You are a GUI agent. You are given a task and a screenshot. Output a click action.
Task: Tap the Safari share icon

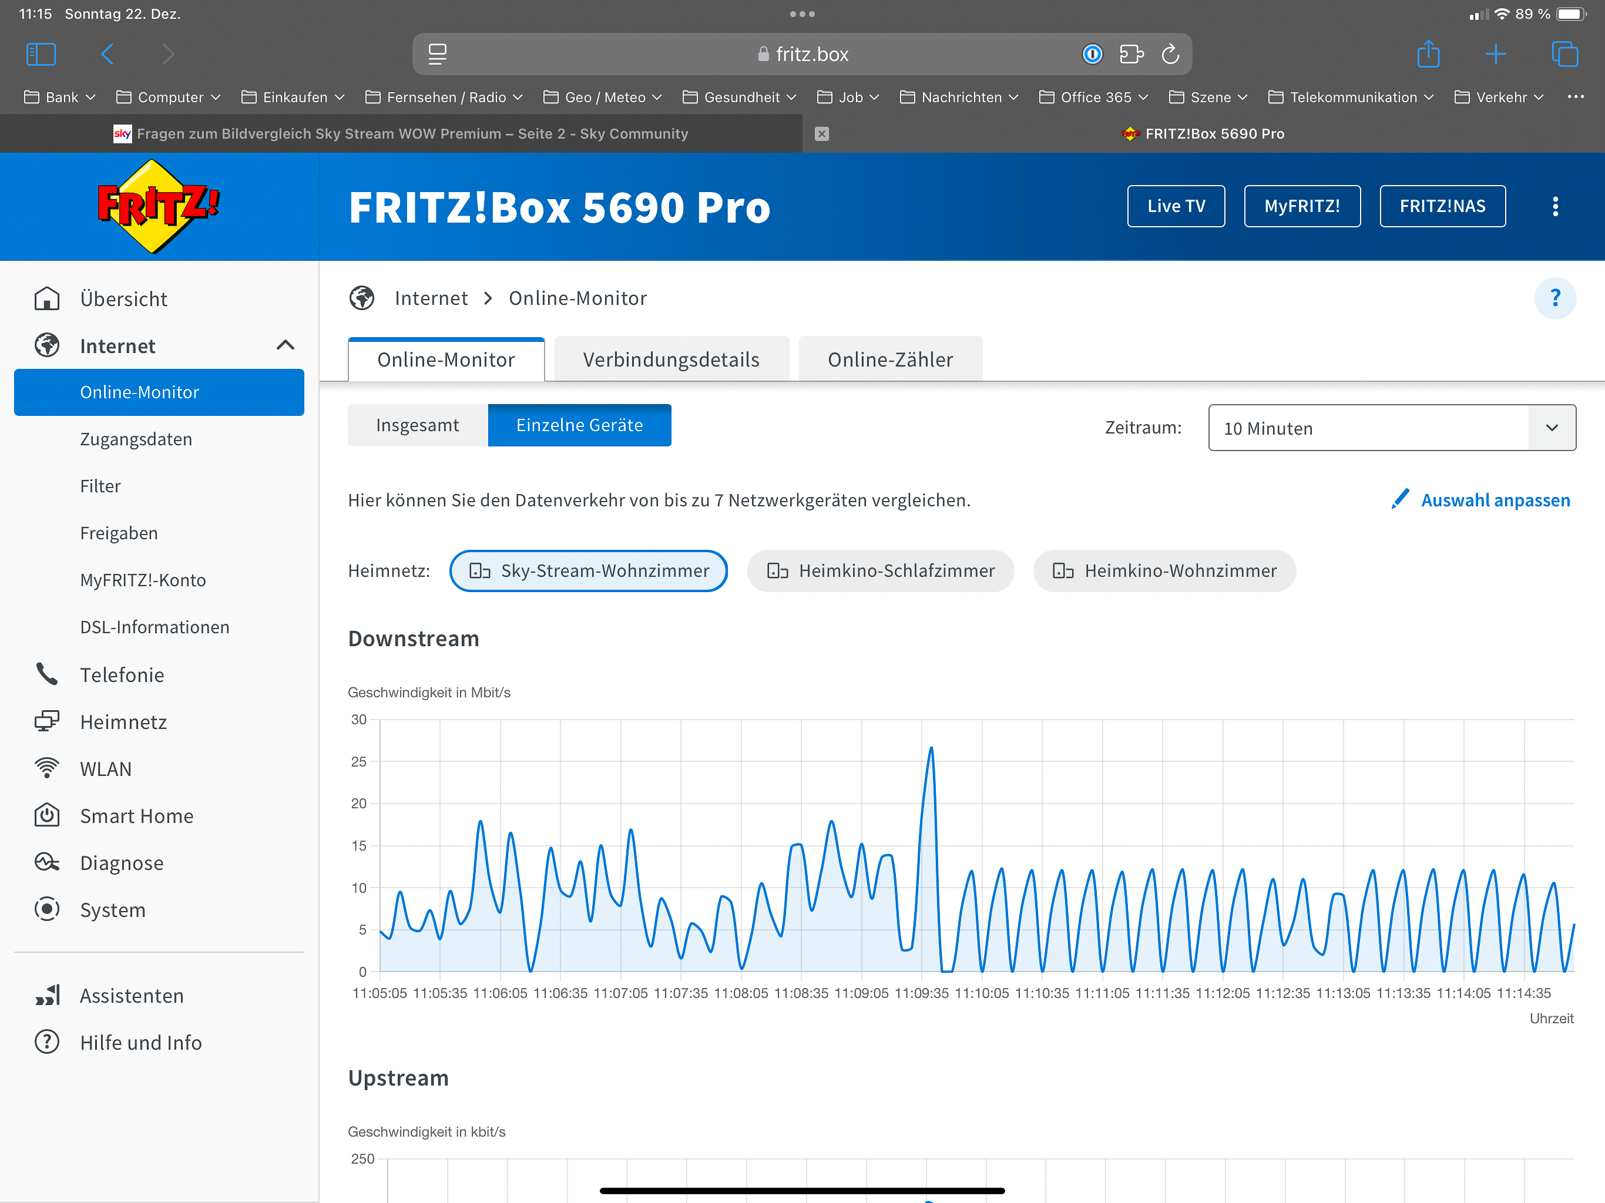click(x=1428, y=55)
